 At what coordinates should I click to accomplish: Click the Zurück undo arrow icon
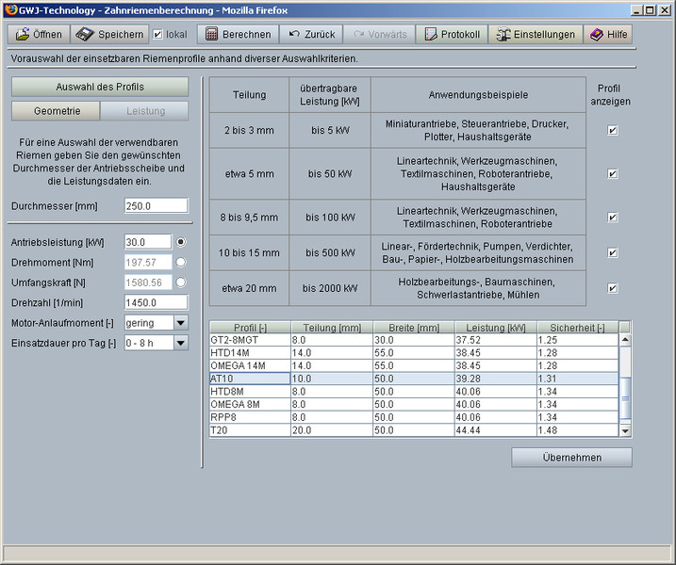click(295, 35)
